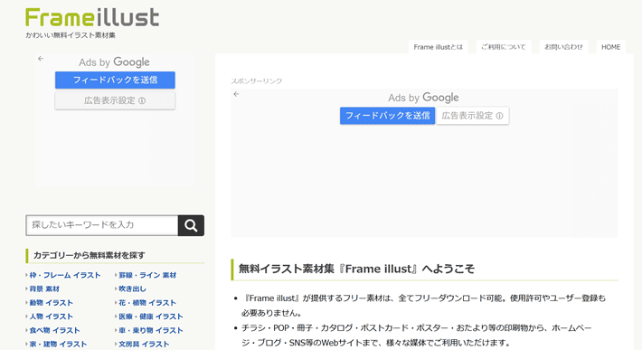The image size is (642, 350).
Task: Click info icon in main ad 広告表示設定
Action: (x=499, y=116)
